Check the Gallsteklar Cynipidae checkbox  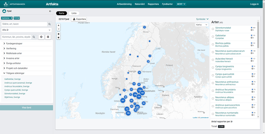pyautogui.click(x=213, y=37)
